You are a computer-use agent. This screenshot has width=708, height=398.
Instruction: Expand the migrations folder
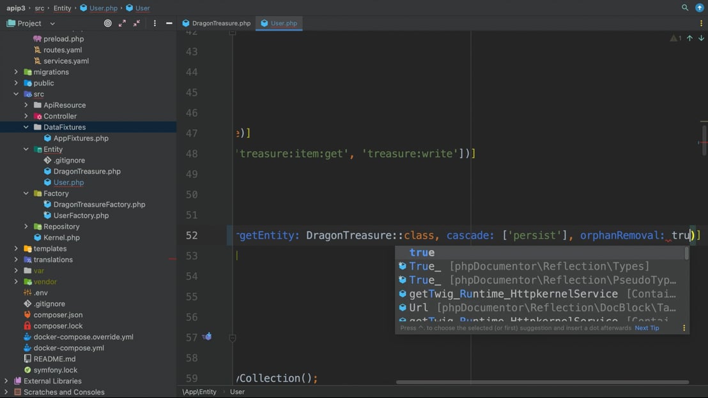pos(16,72)
